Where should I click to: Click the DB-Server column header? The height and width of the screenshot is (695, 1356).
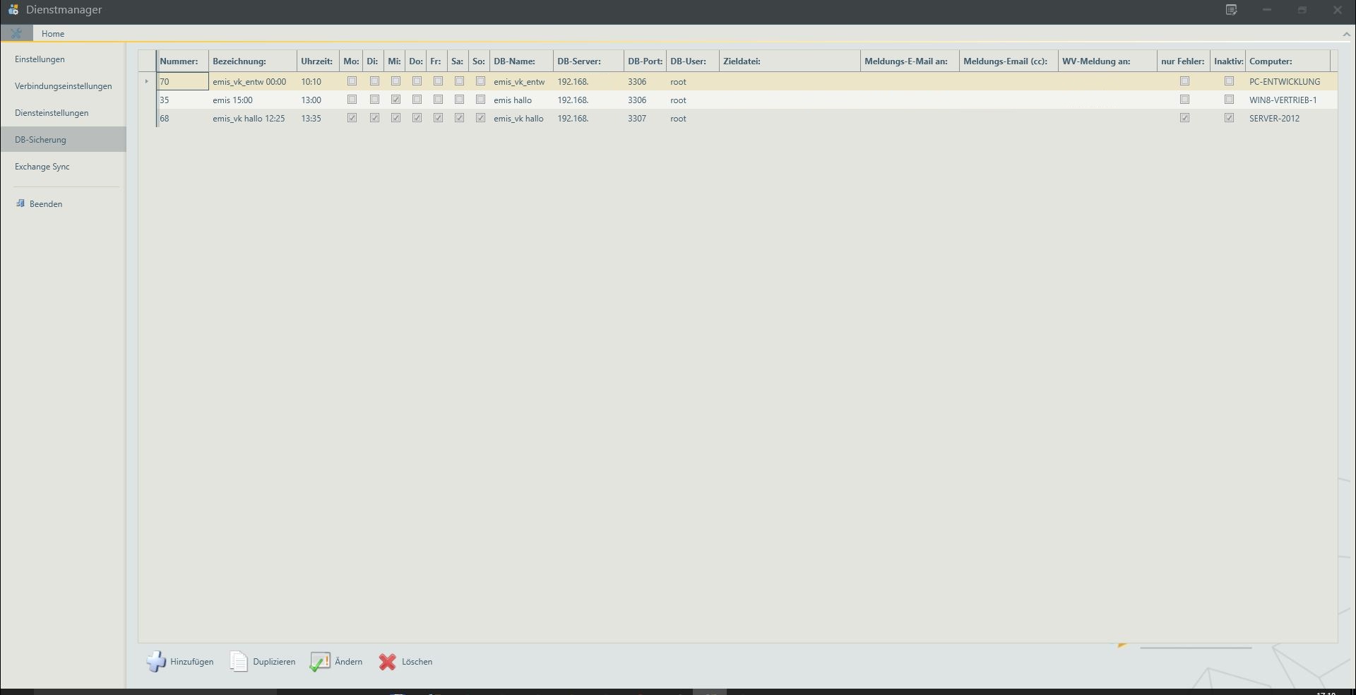tap(588, 61)
